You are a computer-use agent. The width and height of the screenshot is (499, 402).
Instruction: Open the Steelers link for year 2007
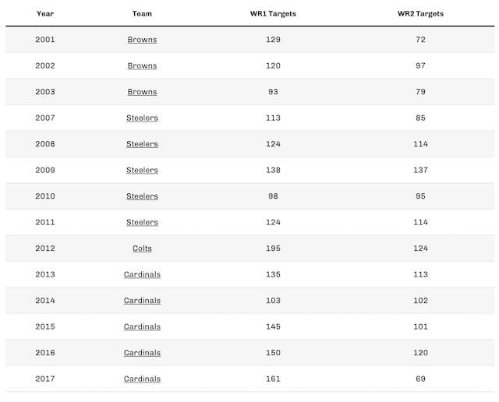tap(142, 118)
